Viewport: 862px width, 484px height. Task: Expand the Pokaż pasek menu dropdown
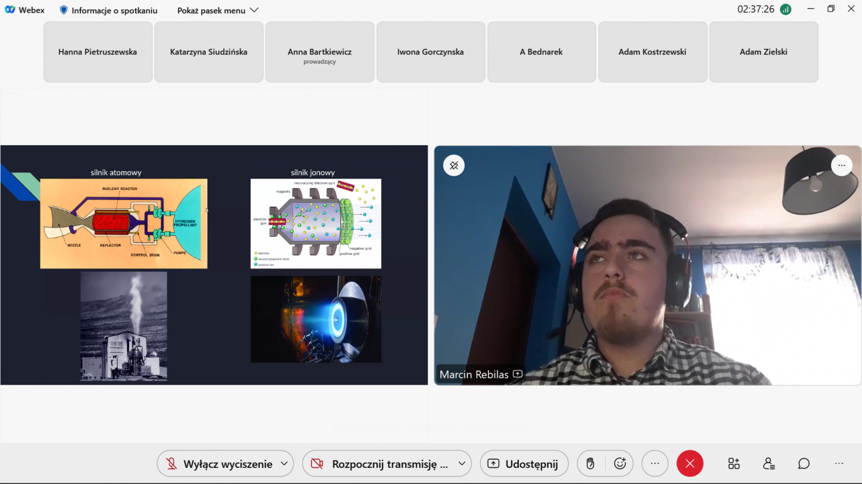point(218,10)
